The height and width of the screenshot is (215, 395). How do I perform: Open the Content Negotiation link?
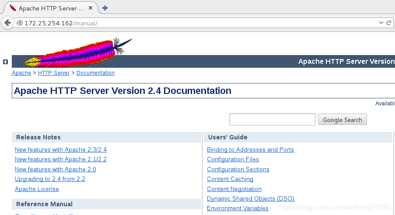click(x=234, y=189)
